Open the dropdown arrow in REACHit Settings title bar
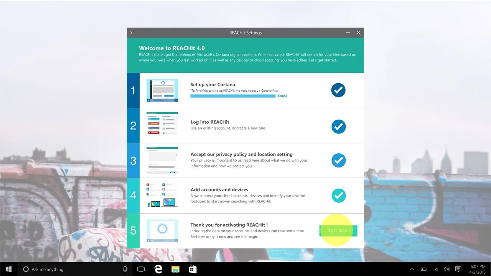Screen dimensions: 491x276 131,33
